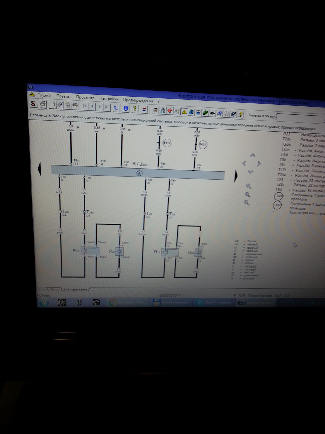Click the T8s /10 pin label
The width and height of the screenshot is (325, 434).
198,166
